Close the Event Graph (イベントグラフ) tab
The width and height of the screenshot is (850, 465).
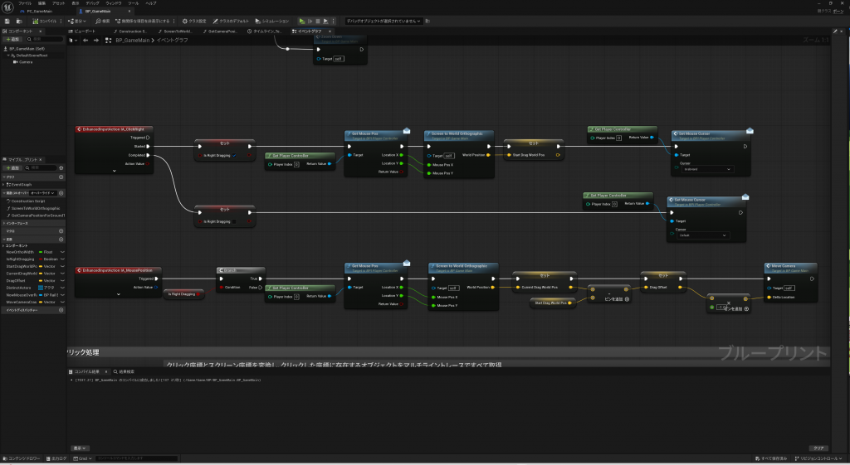click(x=330, y=31)
